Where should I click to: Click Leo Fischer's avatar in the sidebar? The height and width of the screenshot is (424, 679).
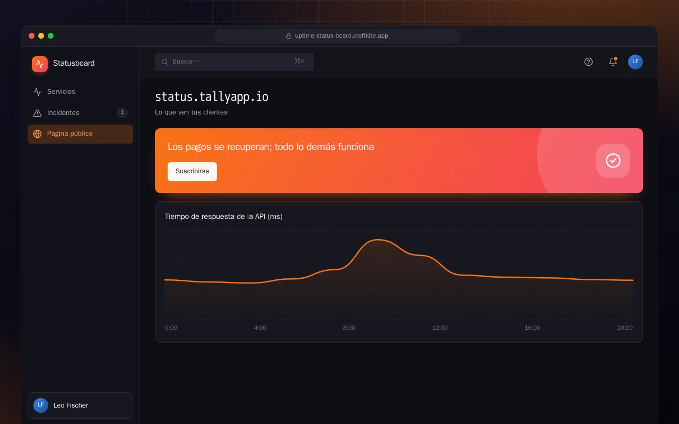(x=41, y=405)
